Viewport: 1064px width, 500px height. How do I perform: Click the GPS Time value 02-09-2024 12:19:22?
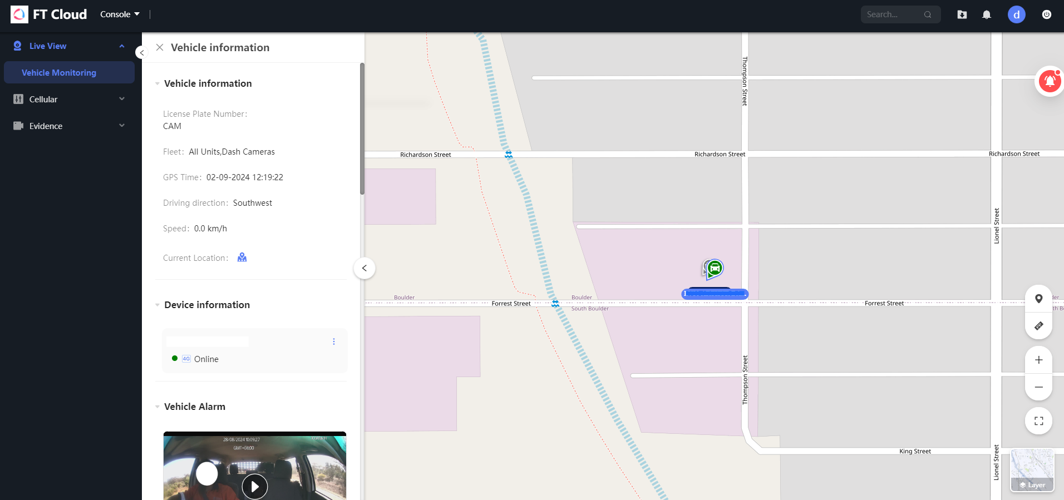tap(245, 177)
